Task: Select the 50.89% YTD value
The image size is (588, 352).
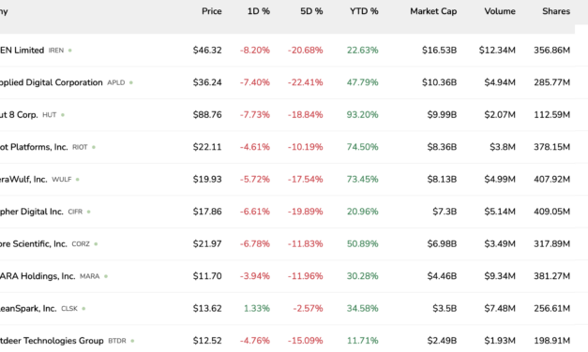Action: pos(363,243)
